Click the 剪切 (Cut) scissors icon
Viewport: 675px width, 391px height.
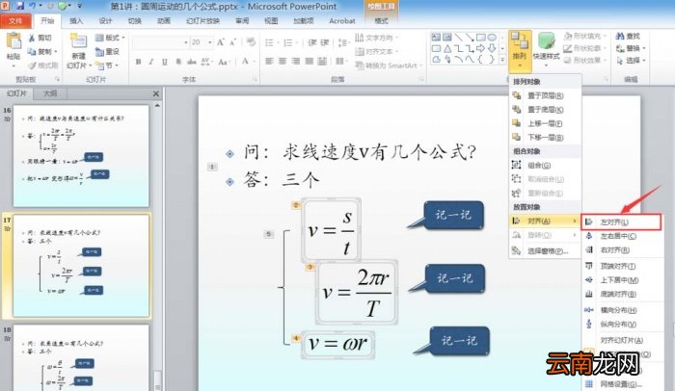click(32, 38)
